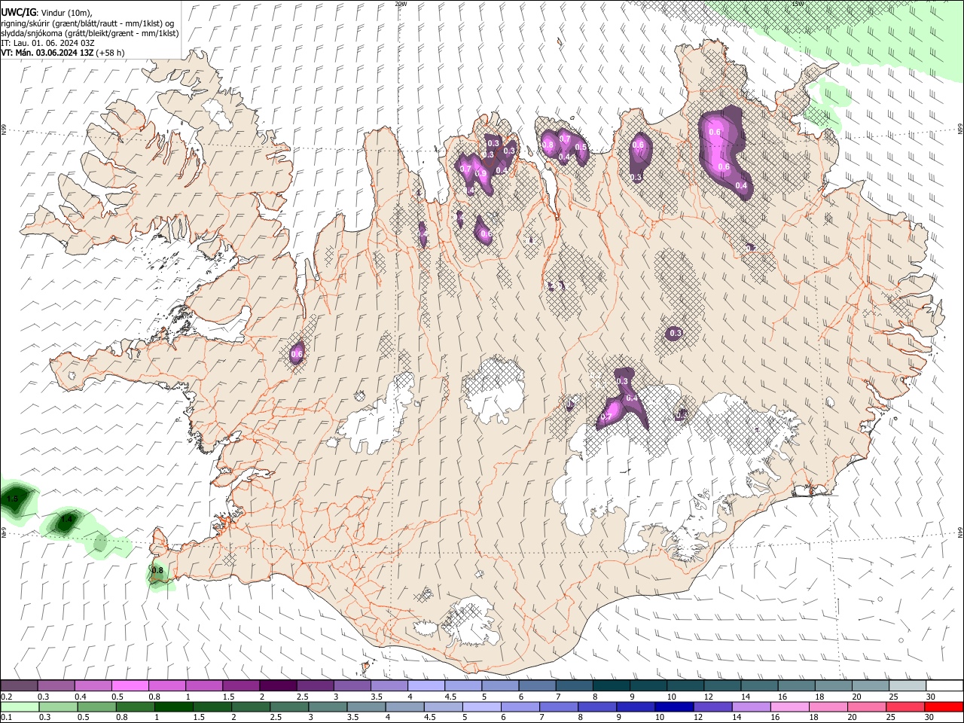Click the 'Vindur (10m),' label
Screen dimensions: 964x723
[x=66, y=13]
